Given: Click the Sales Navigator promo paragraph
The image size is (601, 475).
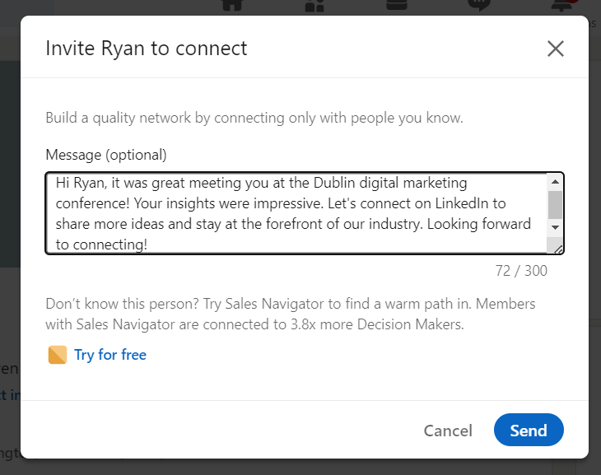Looking at the screenshot, I should [x=291, y=314].
